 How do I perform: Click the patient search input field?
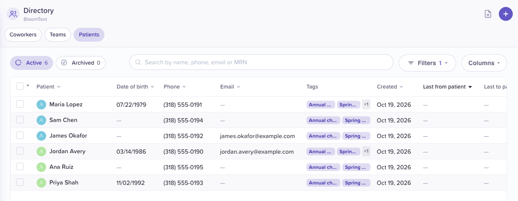click(261, 62)
